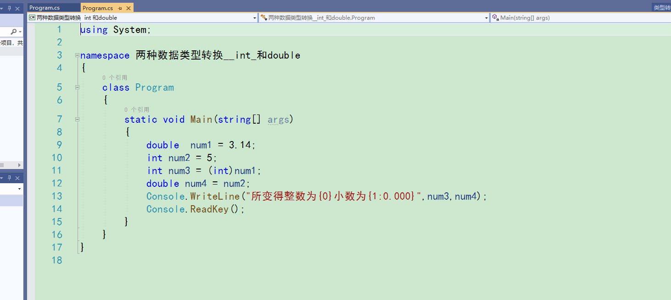Click line number 13 in the gutter
671x300 pixels.
click(x=56, y=196)
